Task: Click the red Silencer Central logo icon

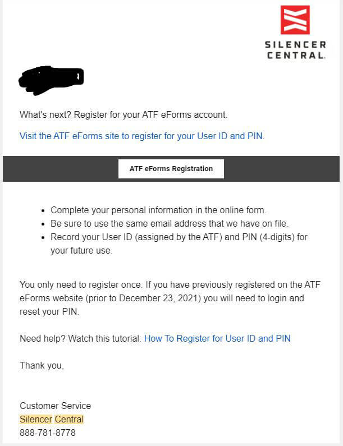Action: click(295, 20)
